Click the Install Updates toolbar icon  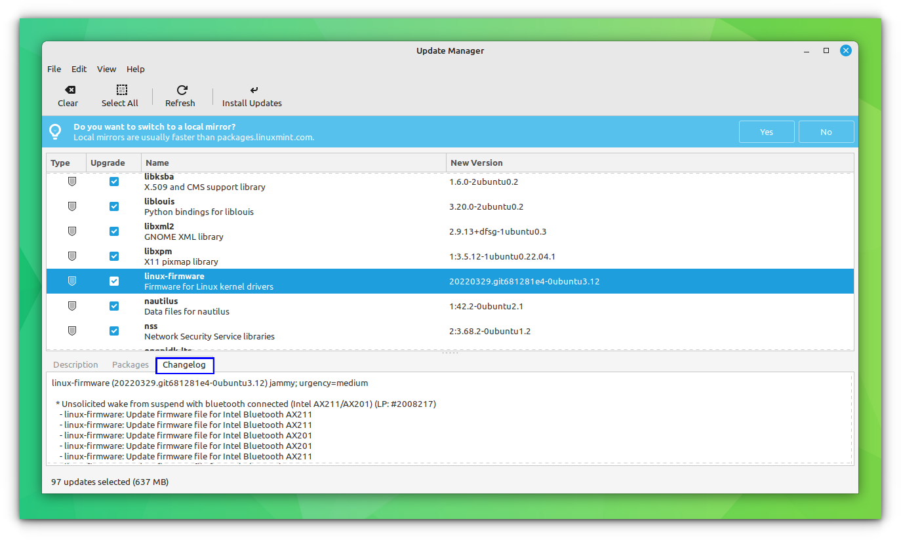pos(252,90)
